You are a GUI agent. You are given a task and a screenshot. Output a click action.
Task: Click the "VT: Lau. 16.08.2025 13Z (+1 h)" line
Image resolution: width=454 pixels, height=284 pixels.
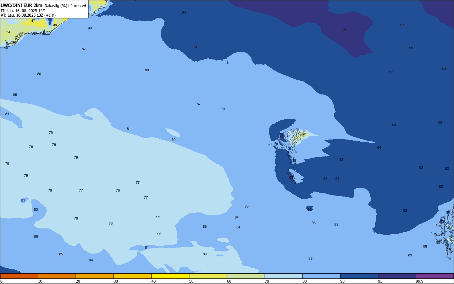pyautogui.click(x=28, y=15)
